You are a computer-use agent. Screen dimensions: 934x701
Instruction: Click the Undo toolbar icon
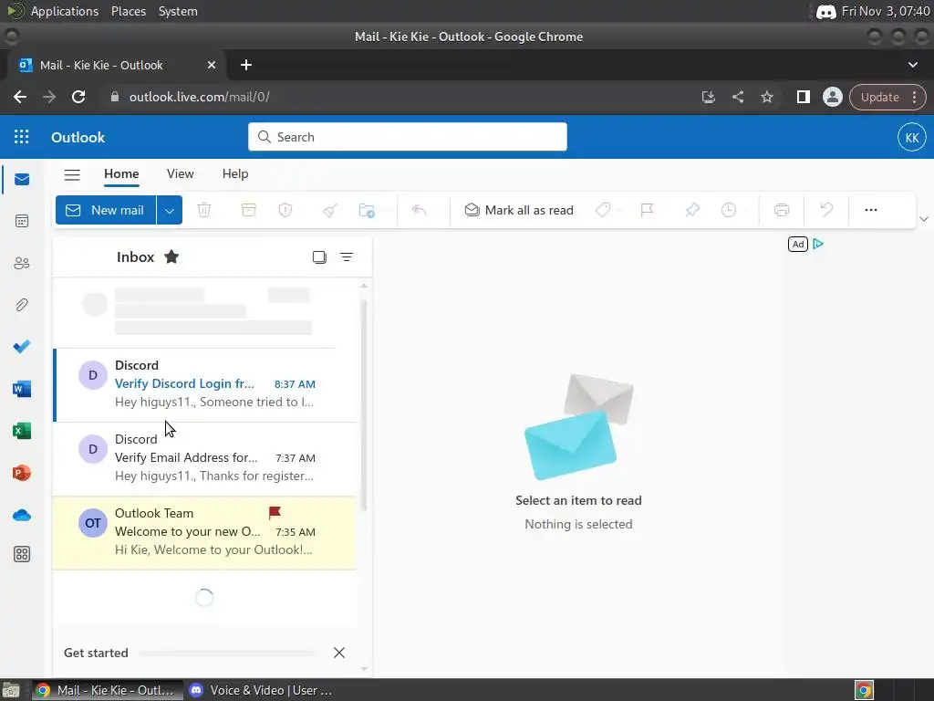pos(826,210)
